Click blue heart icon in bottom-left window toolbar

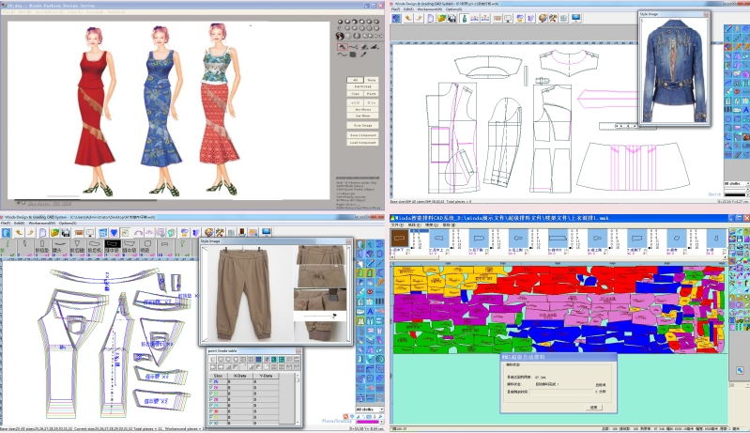(x=114, y=233)
